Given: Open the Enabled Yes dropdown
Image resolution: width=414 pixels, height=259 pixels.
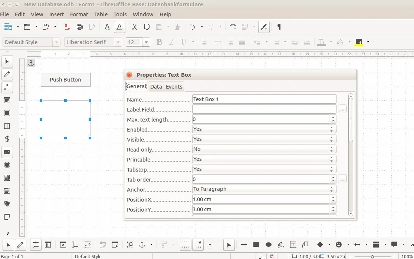Looking at the screenshot, I should click(x=264, y=129).
